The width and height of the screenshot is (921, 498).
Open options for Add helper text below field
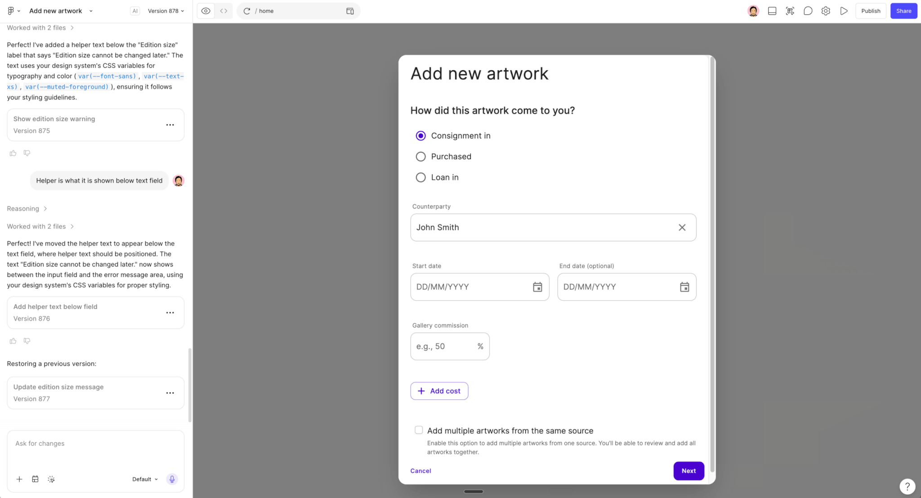click(x=170, y=313)
